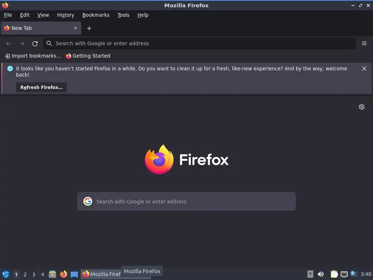Click the info icon in notification bar

[10, 69]
